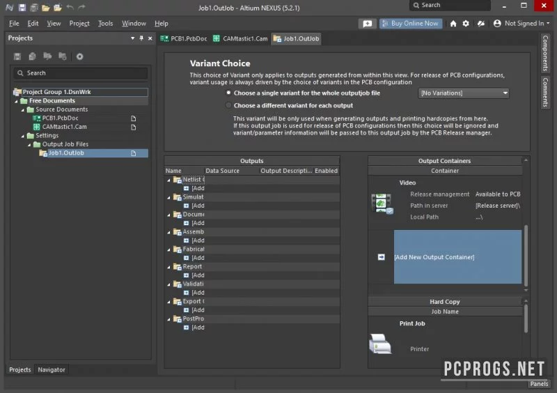
Task: Select different variant for each output radio
Action: pos(228,105)
